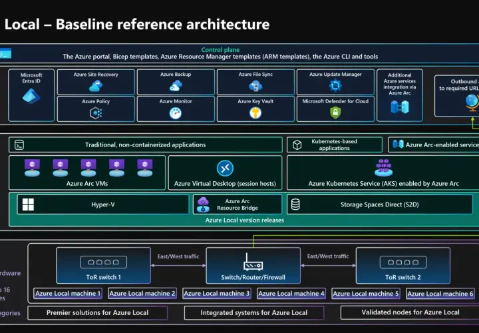Click the Kubernetes-based applications cube icon
Image resolution: width=479 pixels, height=333 pixels.
(297, 145)
